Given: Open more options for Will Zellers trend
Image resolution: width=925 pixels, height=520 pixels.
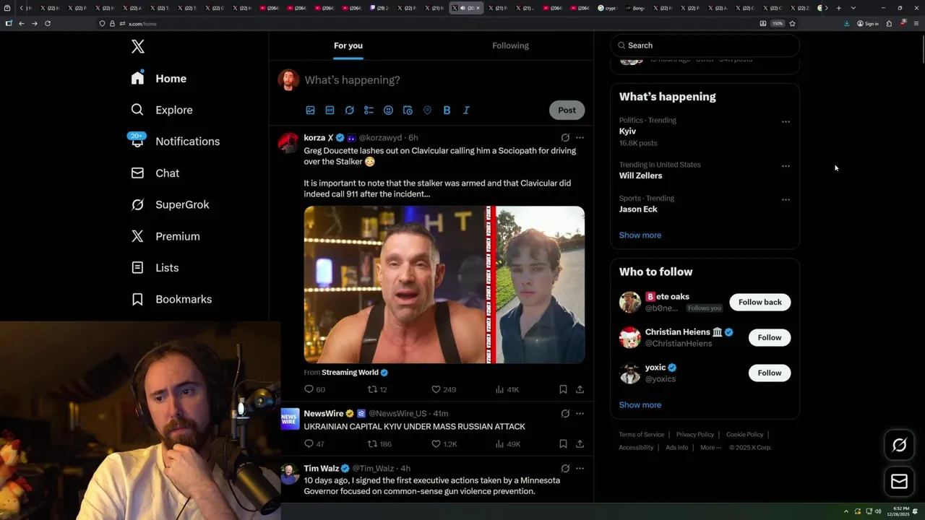Looking at the screenshot, I should click(786, 166).
